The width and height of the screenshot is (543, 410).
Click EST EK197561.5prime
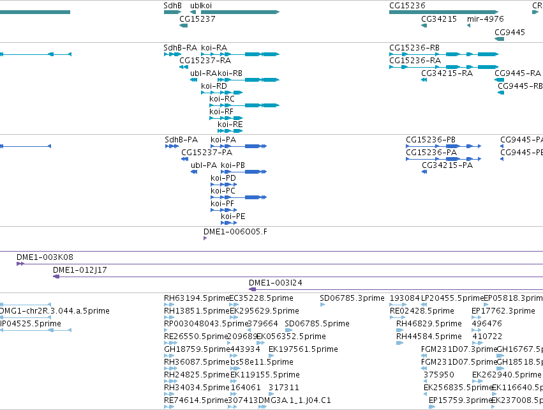(x=271, y=356)
